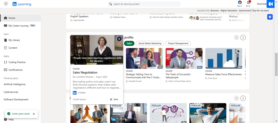Screen dimensions: 278x123
Task: Go to Home in sidebar
Action: pos(21,18)
